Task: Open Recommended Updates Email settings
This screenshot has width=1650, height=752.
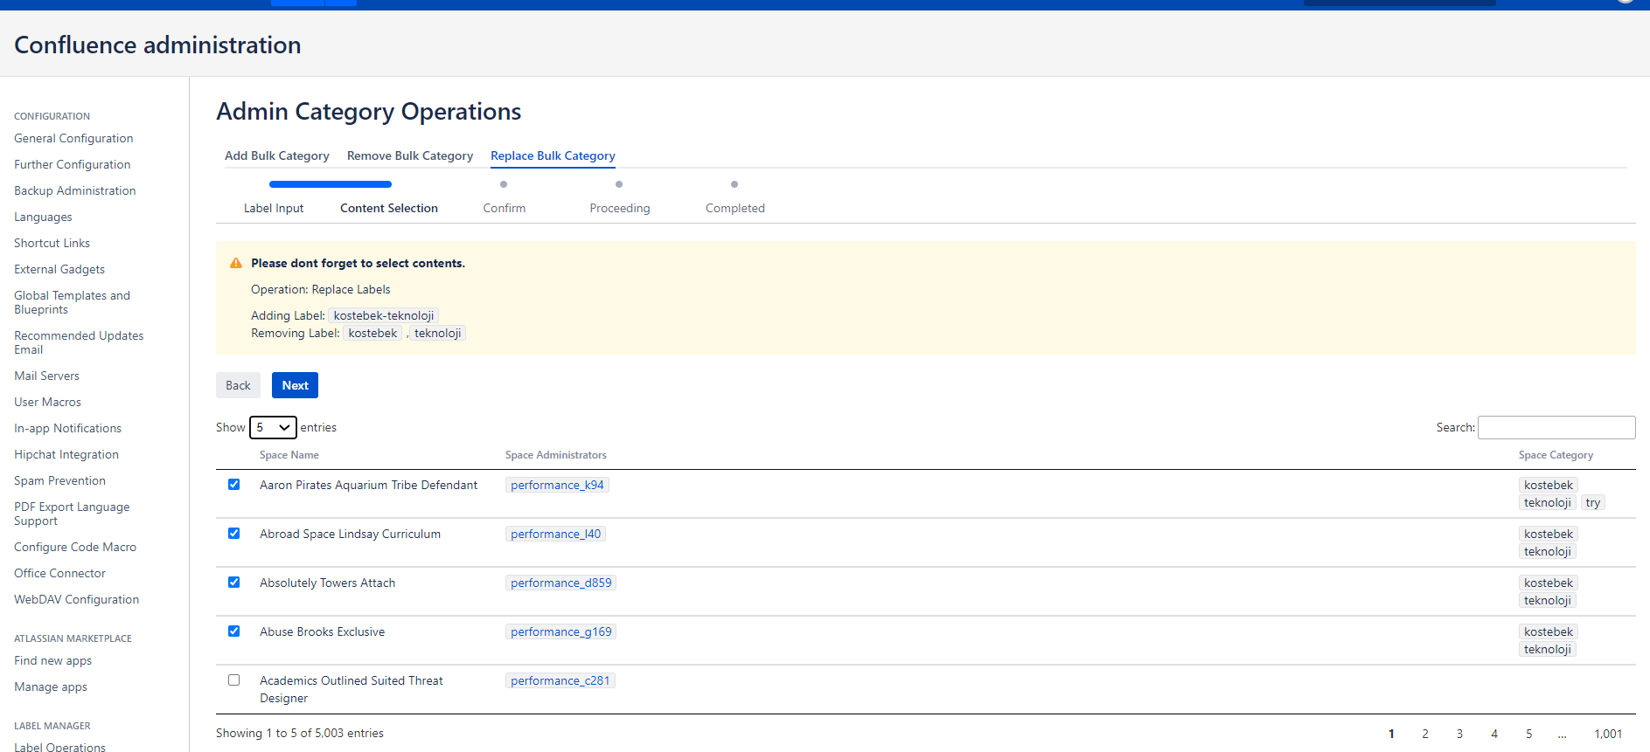Action: coord(79,342)
